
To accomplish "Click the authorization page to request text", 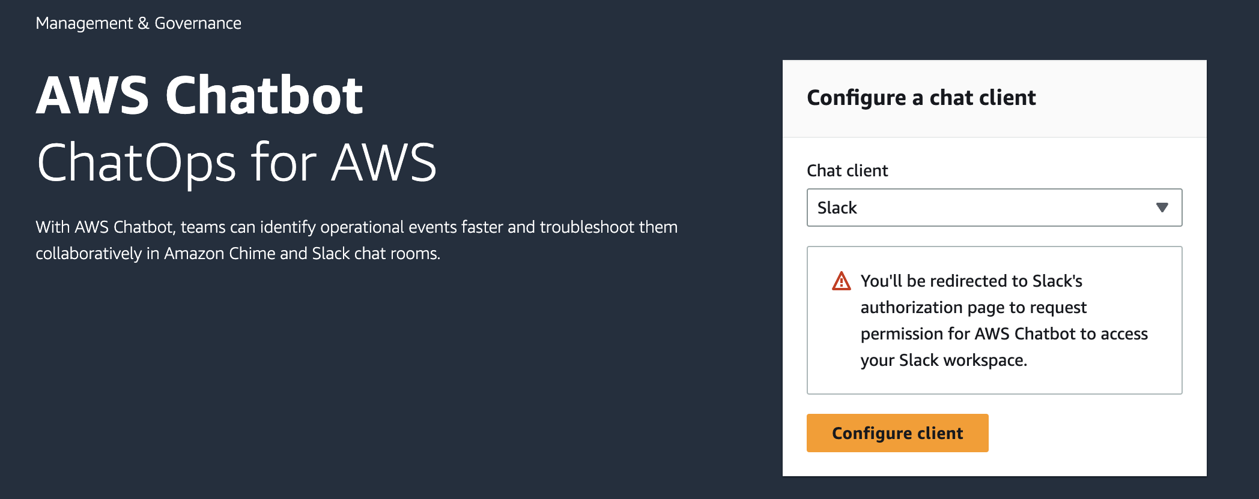I will 973,307.
